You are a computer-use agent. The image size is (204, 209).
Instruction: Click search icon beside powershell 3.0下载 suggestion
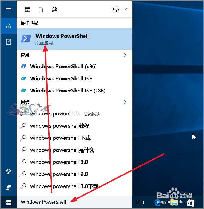23,186
